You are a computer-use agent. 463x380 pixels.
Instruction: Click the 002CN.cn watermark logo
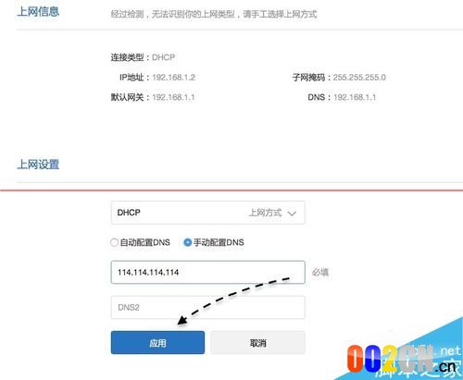tap(401, 359)
